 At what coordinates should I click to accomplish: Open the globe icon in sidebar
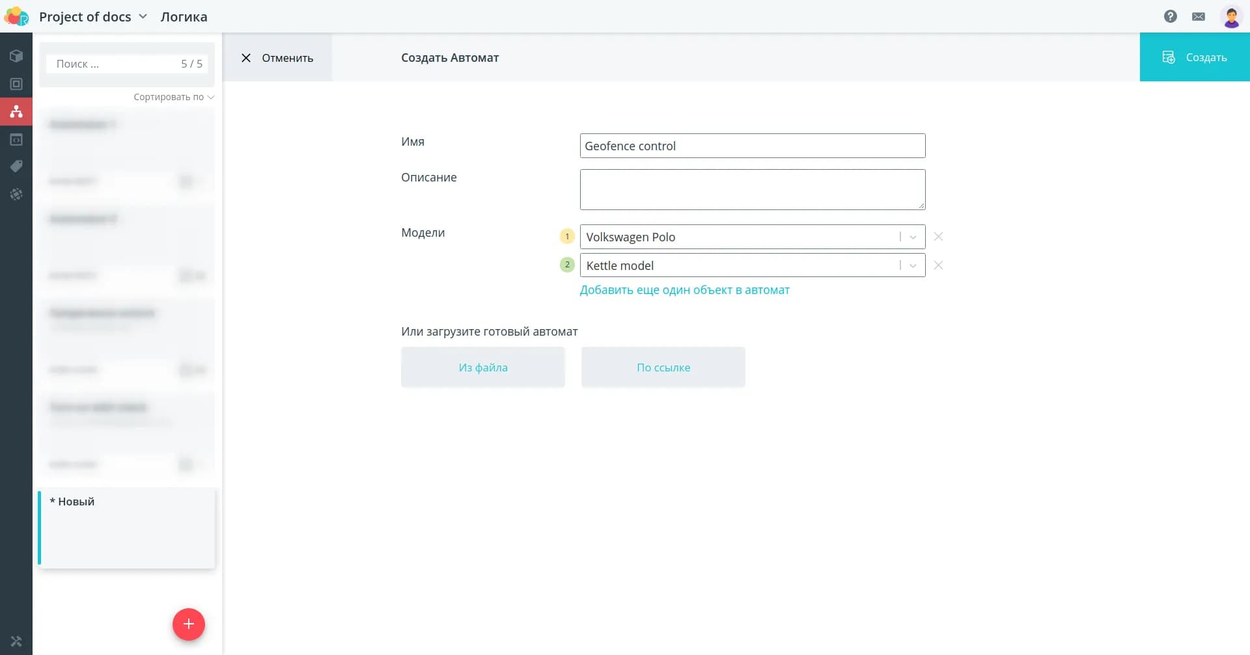pos(16,194)
